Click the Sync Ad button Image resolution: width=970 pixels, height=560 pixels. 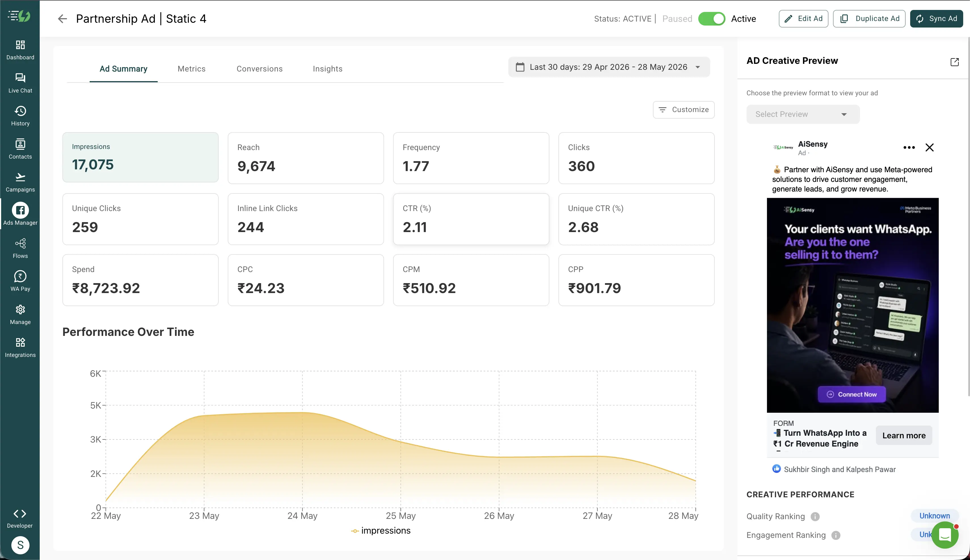936,18
